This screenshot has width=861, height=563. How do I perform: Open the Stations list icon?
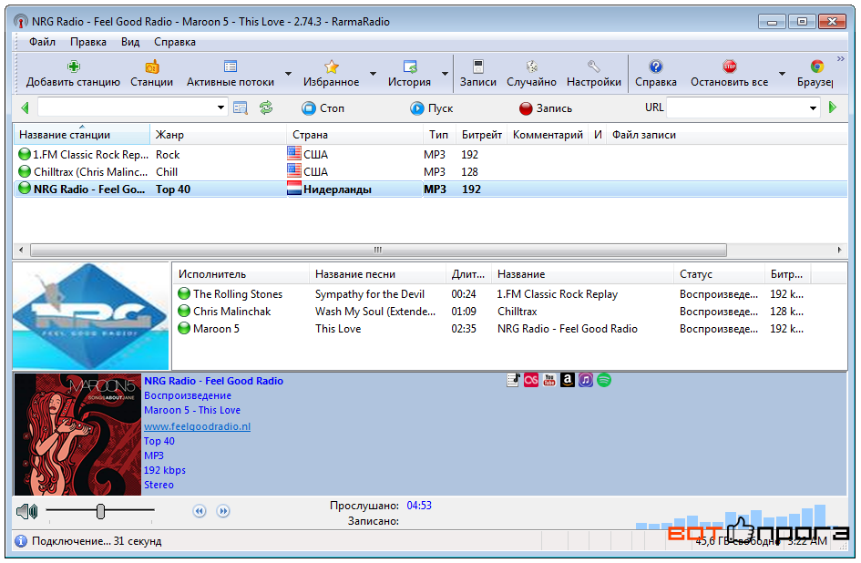pyautogui.click(x=151, y=67)
